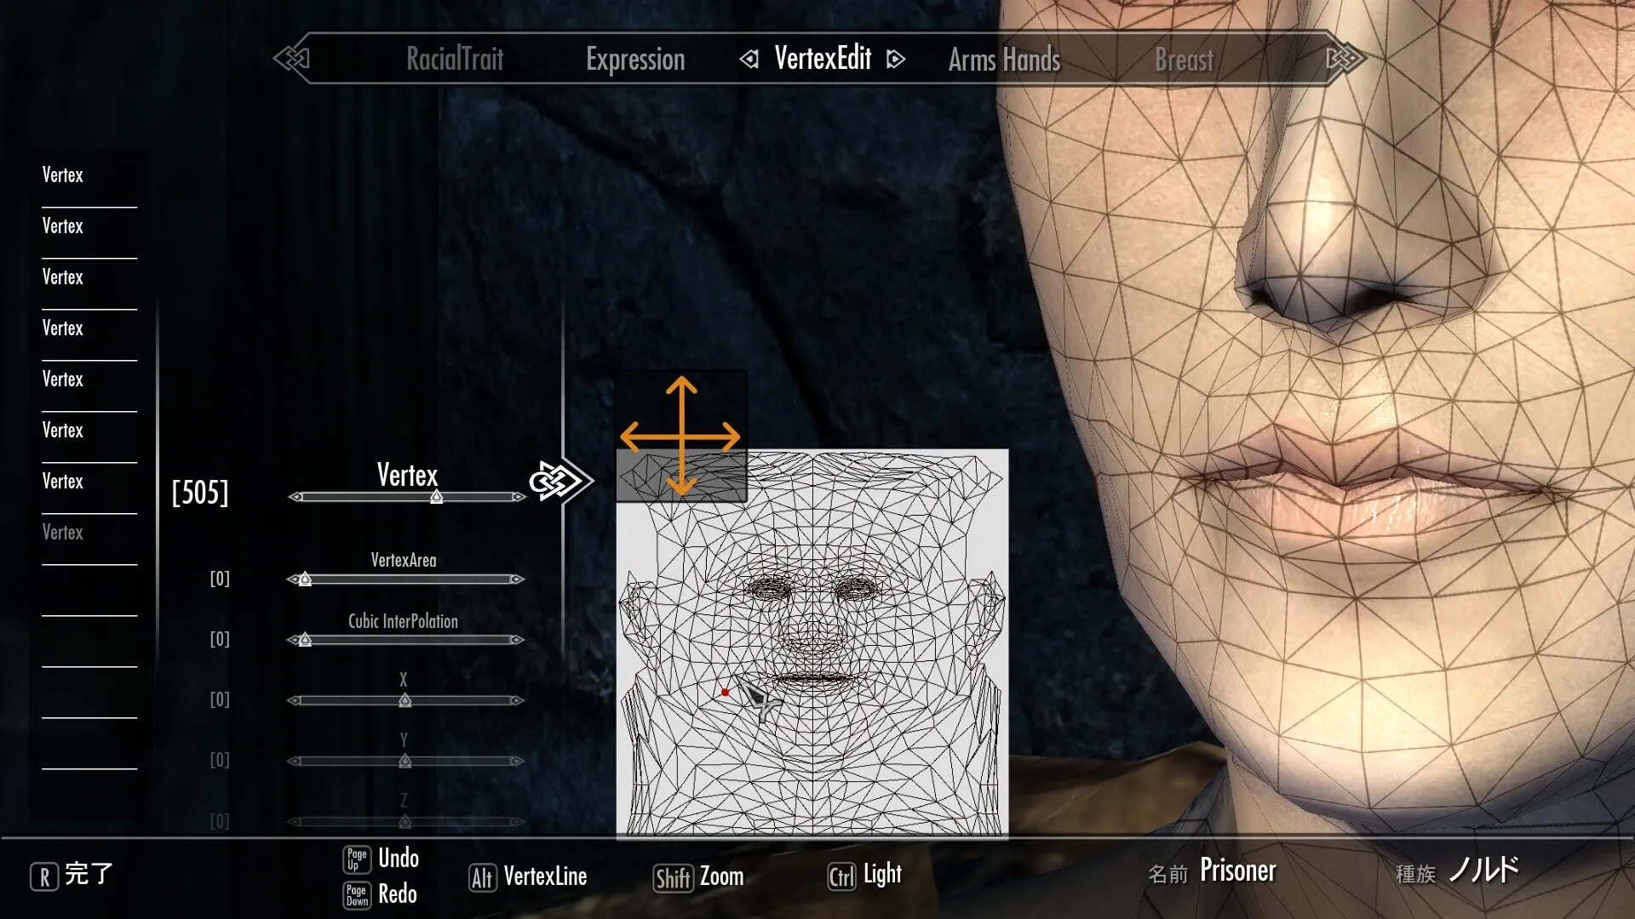Click the left arrow beside VertexEdit
The height and width of the screenshot is (919, 1635).
pyautogui.click(x=749, y=60)
